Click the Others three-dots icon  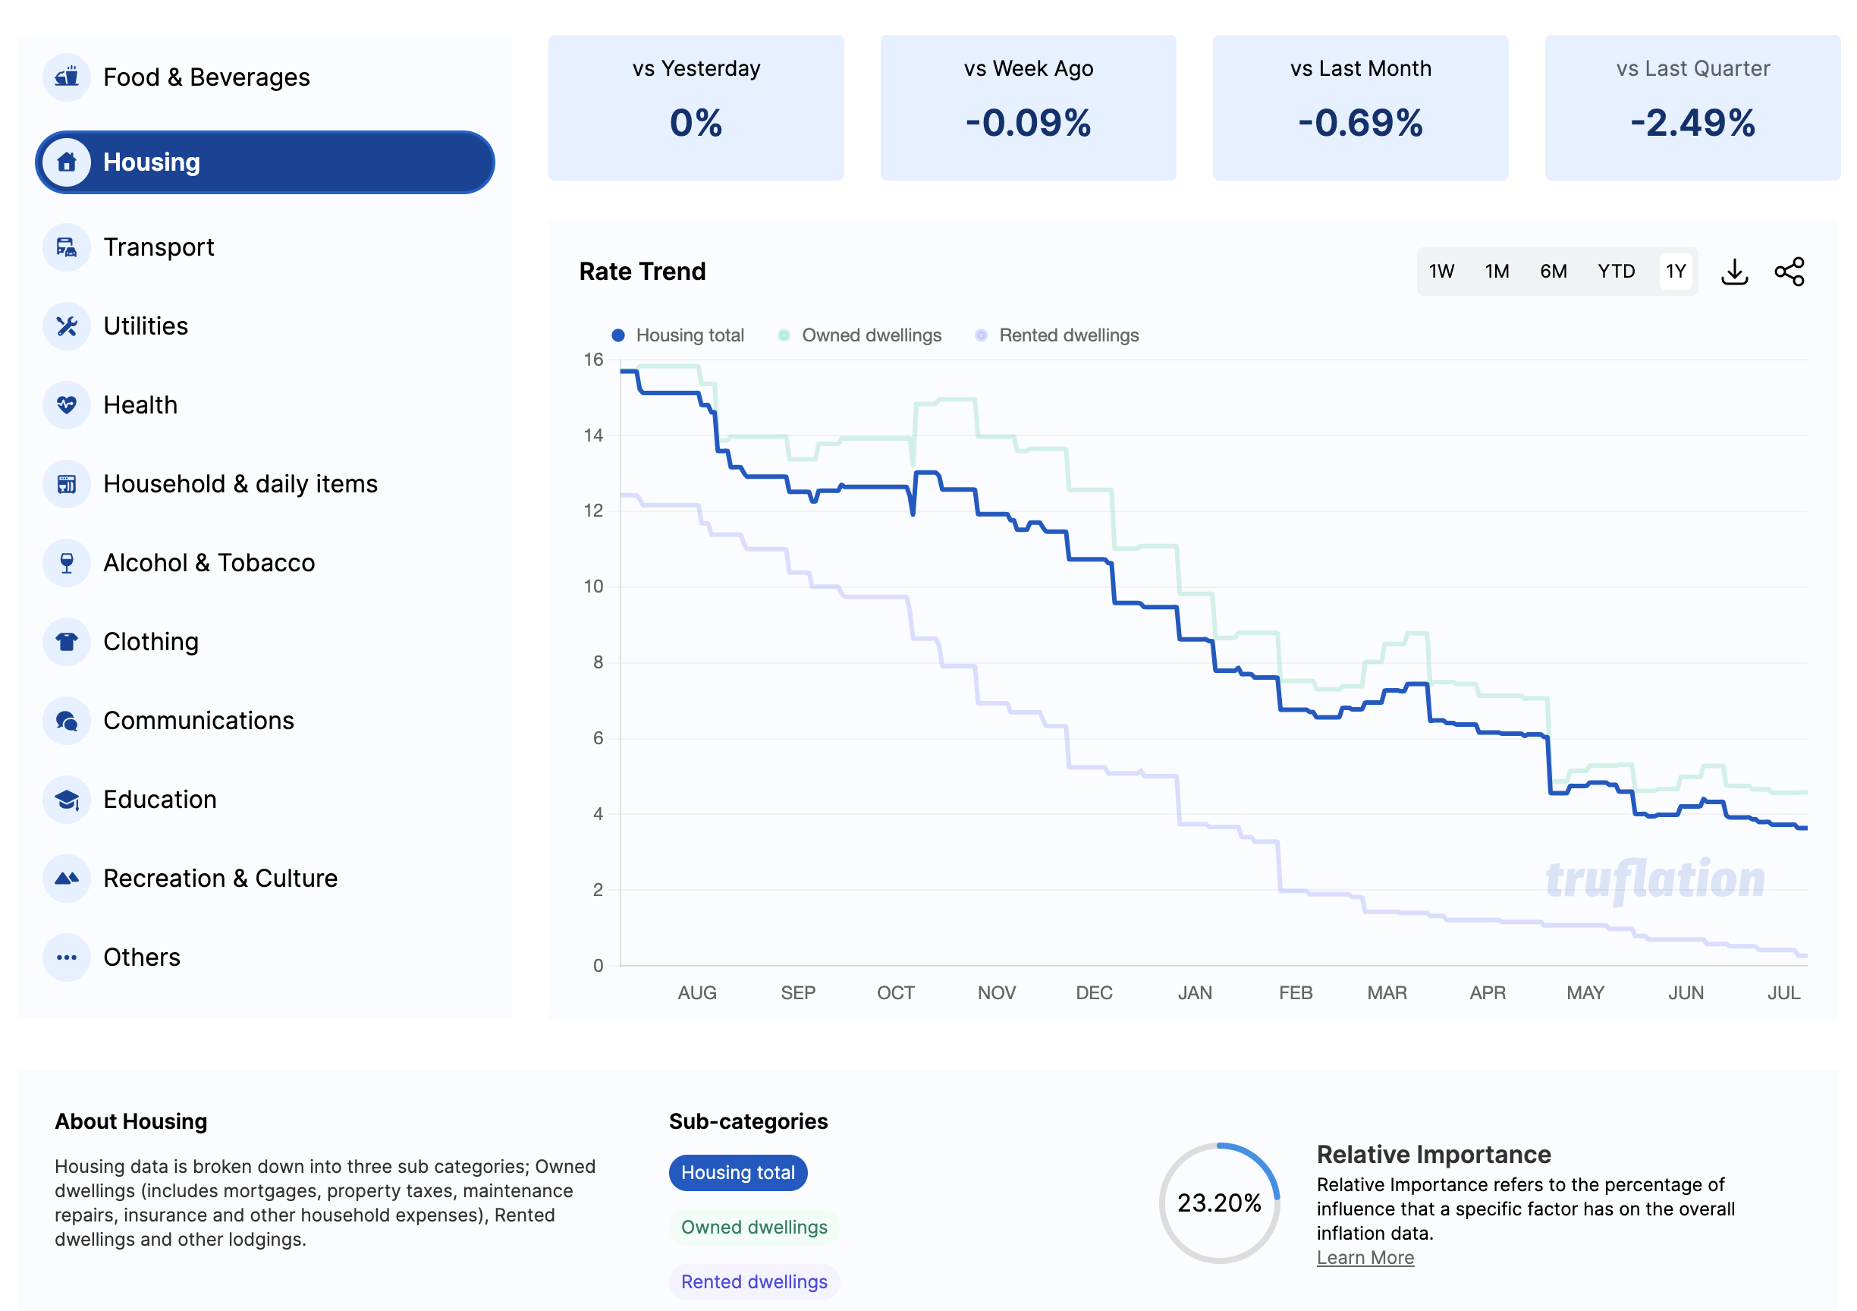pyautogui.click(x=66, y=957)
